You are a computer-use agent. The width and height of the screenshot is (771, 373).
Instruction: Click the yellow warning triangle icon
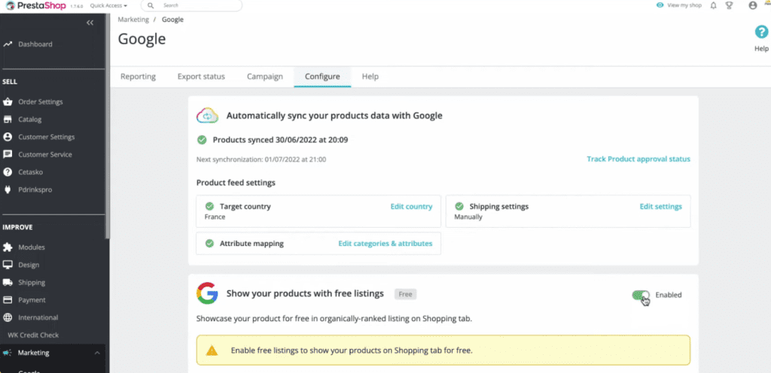click(x=212, y=350)
